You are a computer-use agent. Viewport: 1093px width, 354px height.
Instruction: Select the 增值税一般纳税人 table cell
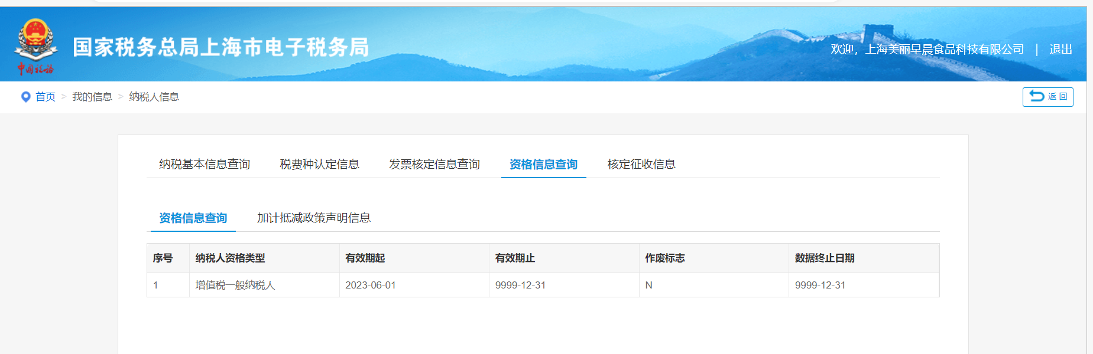[235, 285]
